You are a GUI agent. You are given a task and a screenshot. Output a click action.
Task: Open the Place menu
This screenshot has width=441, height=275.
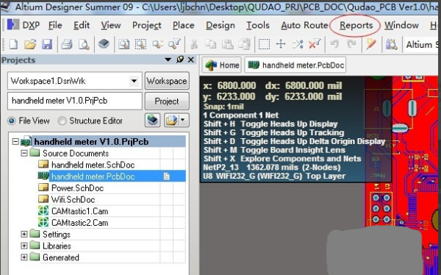(x=183, y=25)
